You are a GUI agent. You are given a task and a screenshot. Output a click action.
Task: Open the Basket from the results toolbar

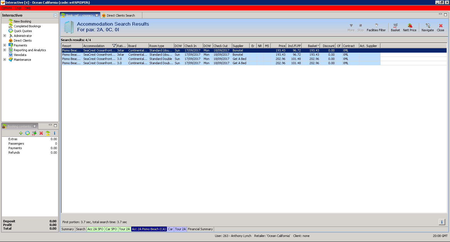[x=395, y=27]
